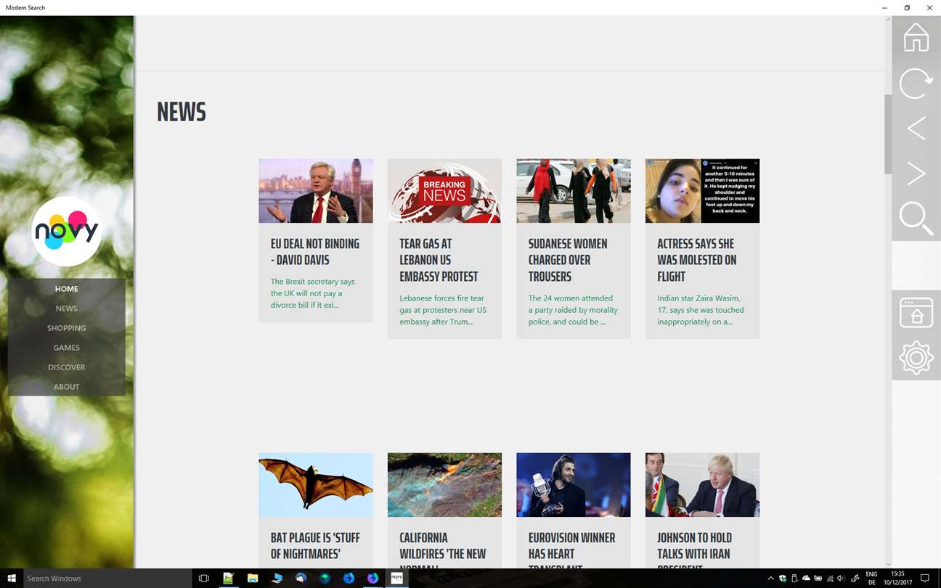941x588 pixels.
Task: Click the vertical page scrollbar thumb
Action: point(888,134)
